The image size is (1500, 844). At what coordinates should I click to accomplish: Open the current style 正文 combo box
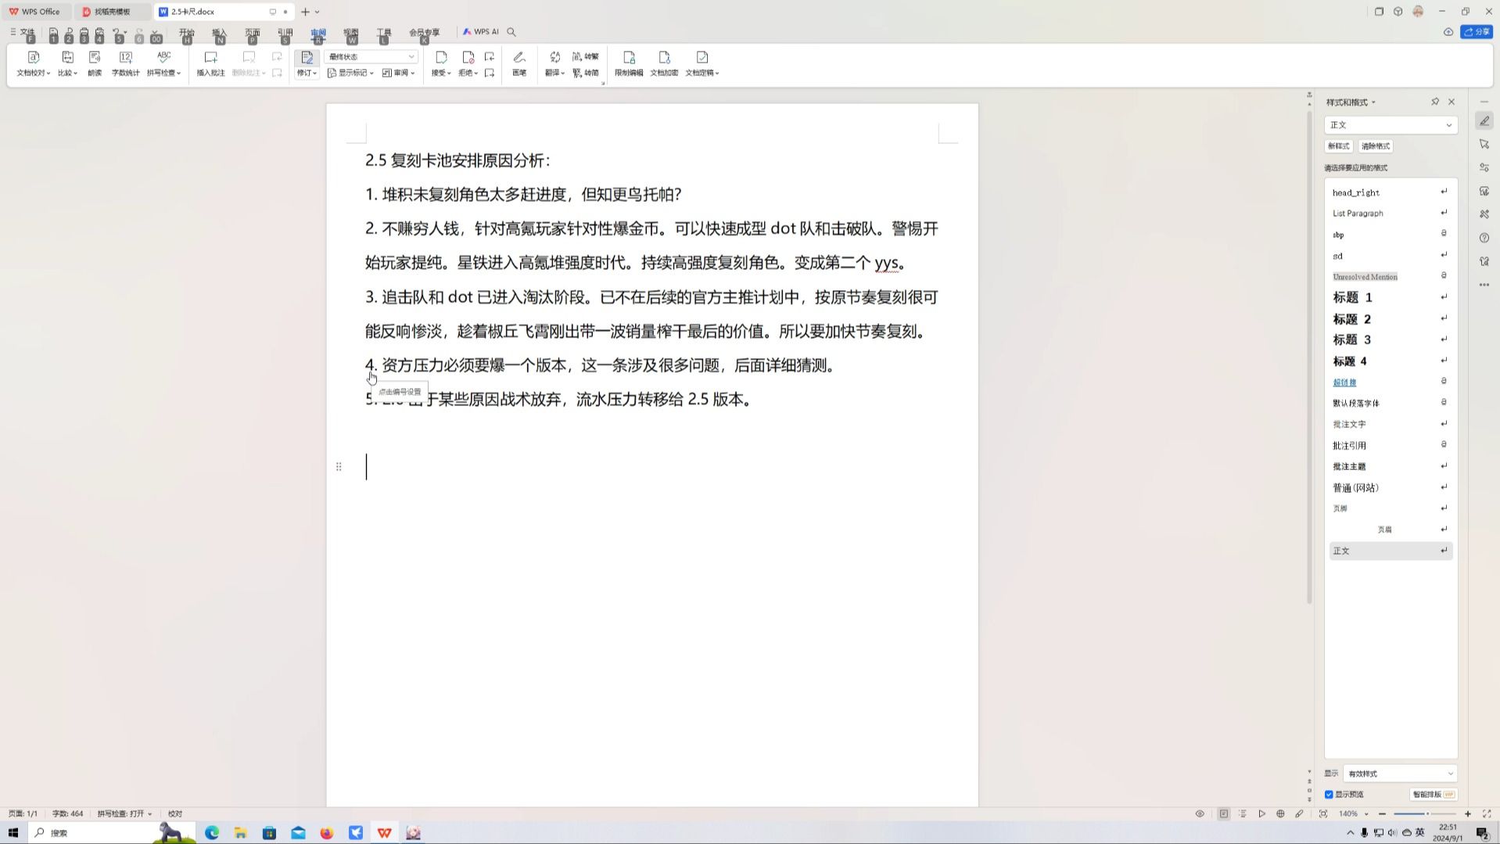click(x=1391, y=125)
